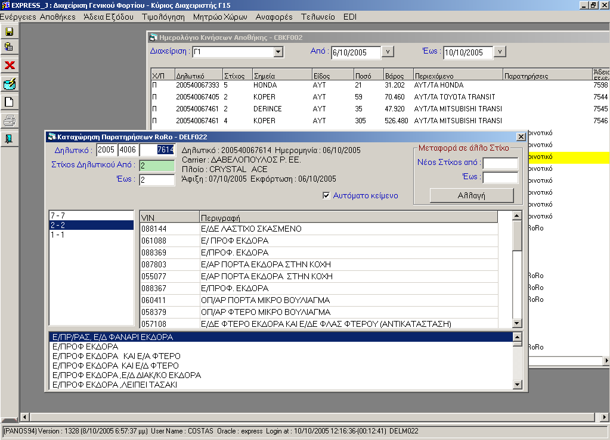Click the Αλλαγή button
Screen dimensions: 610x440
point(472,195)
